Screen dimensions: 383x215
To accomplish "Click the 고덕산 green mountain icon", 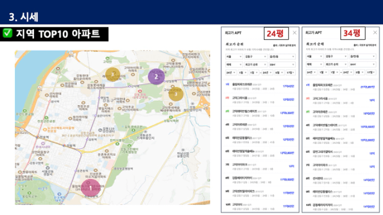I will coord(108,59).
